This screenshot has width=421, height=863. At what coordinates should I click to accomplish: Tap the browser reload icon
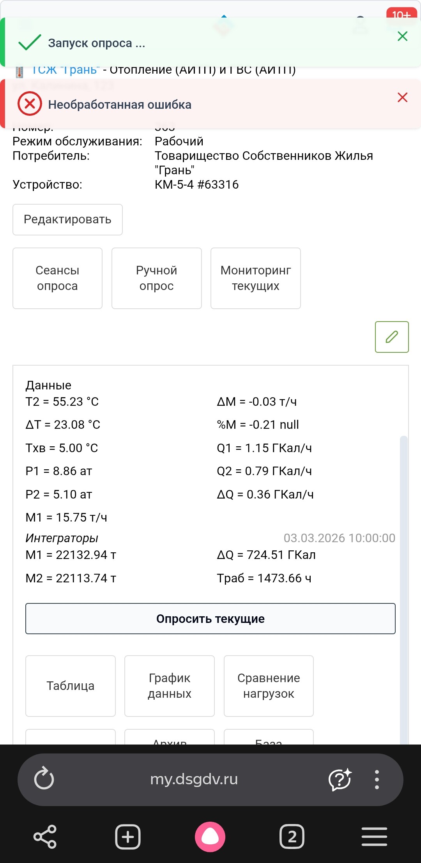[44, 779]
